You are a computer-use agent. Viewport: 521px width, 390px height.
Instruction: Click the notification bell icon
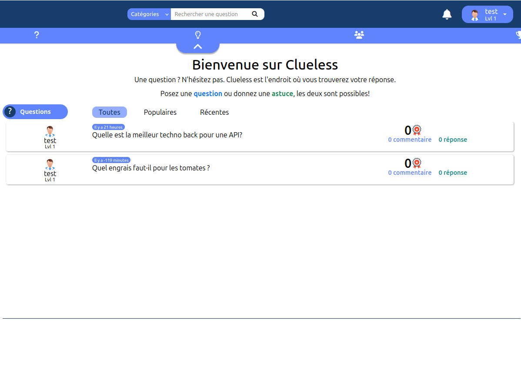pyautogui.click(x=447, y=14)
